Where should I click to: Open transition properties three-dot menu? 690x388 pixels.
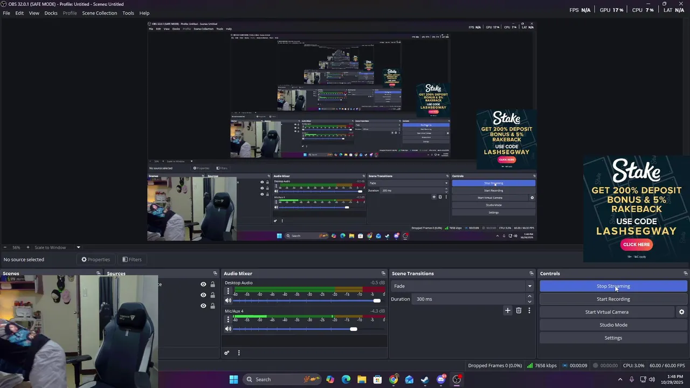coord(529,310)
